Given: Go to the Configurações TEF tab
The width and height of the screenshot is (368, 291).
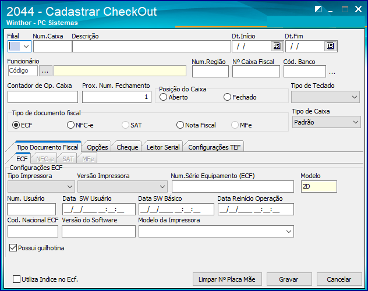Looking at the screenshot, I should pyautogui.click(x=214, y=147).
